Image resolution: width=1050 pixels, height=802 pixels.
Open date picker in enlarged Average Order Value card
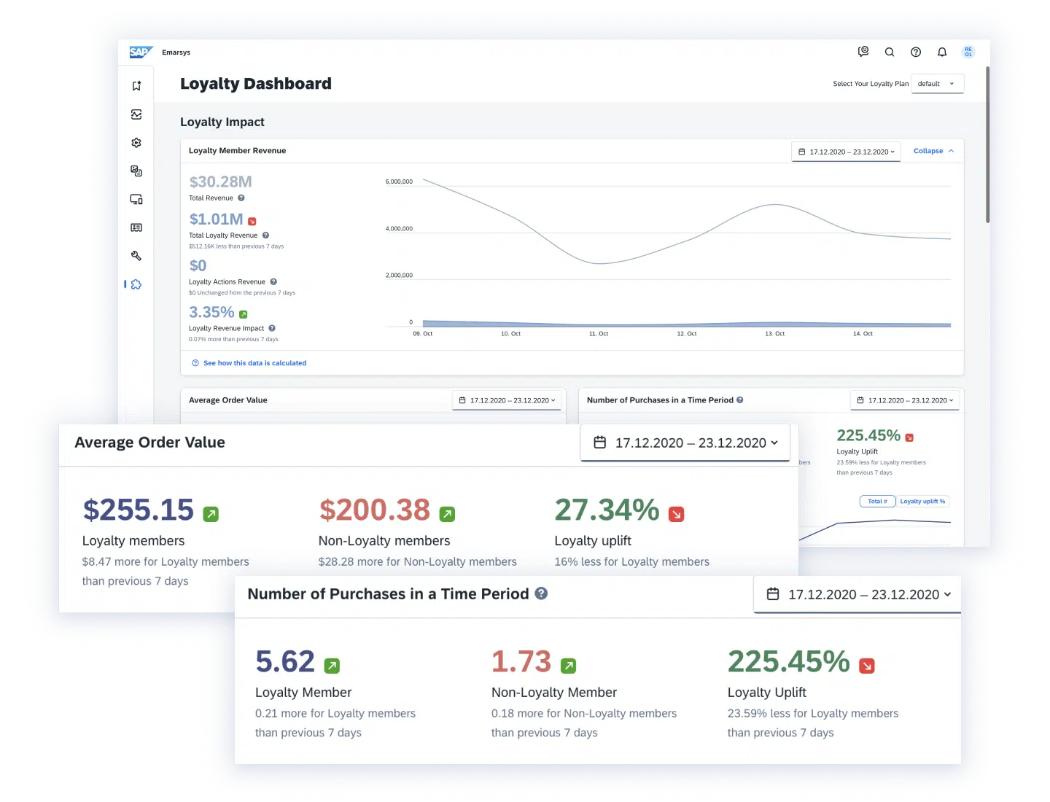click(685, 443)
